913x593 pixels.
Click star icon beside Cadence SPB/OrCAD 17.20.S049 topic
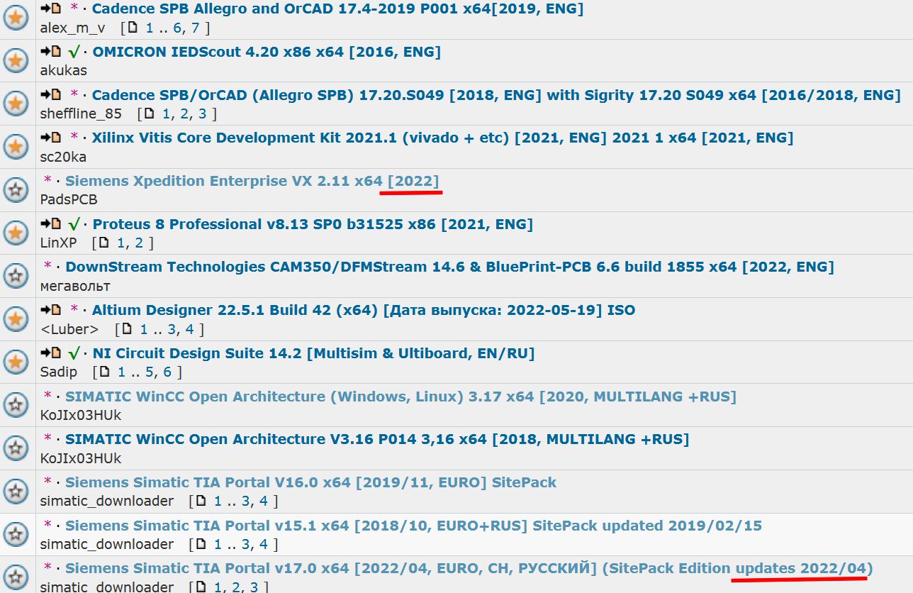pyautogui.click(x=16, y=104)
